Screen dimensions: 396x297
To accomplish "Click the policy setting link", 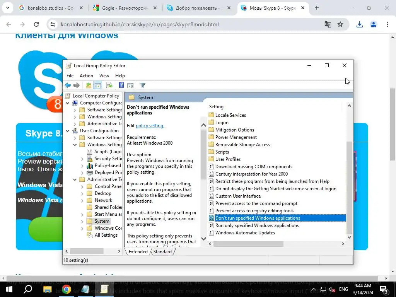I will (x=150, y=126).
